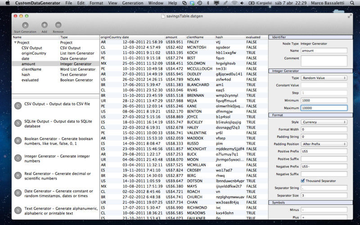This screenshot has width=360, height=225.
Task: Click the Remove toolbar icon
Action: [x=58, y=25]
